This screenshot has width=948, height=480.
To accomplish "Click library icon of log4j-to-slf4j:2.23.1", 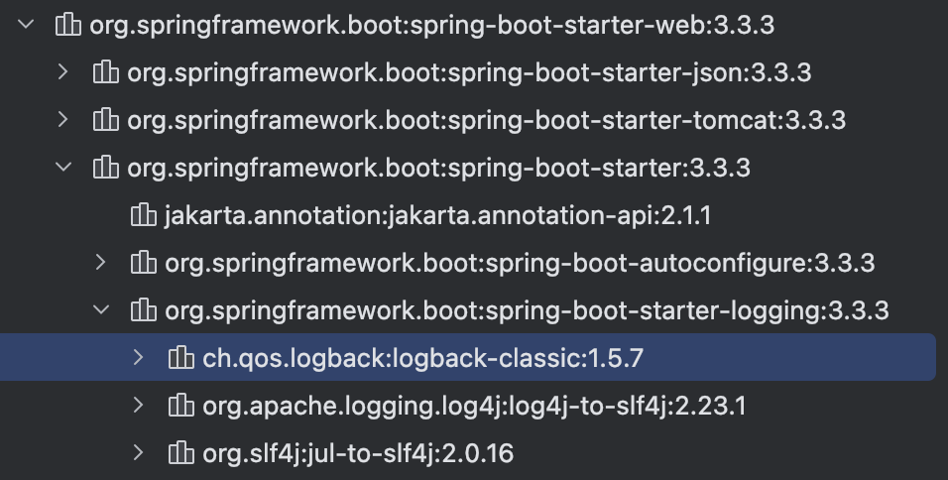I will click(180, 405).
